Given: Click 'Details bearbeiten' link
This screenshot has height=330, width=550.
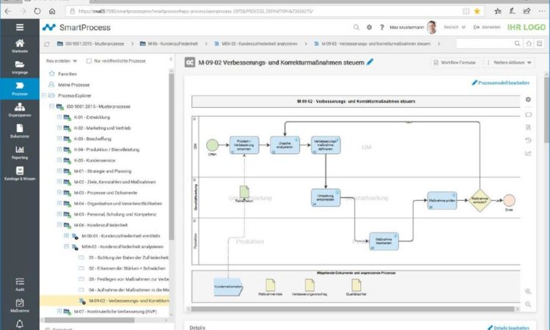Looking at the screenshot, I should [508, 328].
